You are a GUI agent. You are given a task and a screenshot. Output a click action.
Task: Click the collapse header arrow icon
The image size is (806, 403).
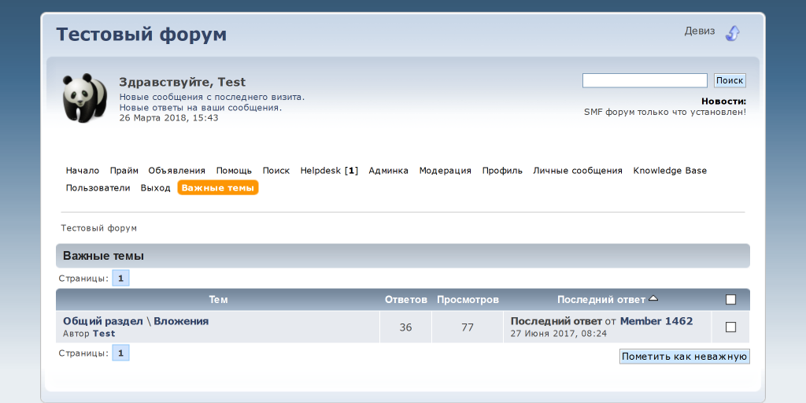click(x=733, y=33)
